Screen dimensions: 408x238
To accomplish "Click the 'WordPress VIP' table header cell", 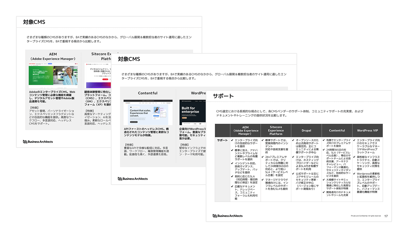I will coord(367,131).
